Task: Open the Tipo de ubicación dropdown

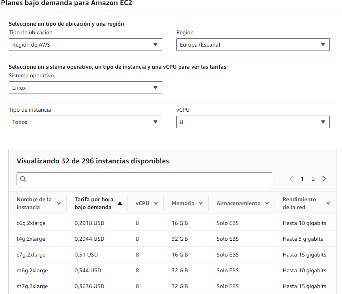Action: coord(85,45)
